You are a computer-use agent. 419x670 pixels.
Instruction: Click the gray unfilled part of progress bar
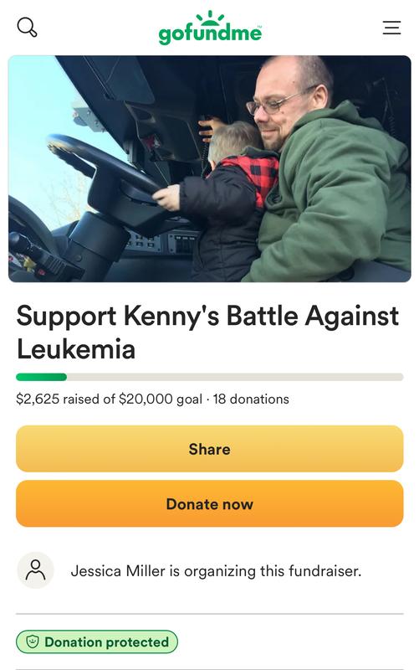(235, 377)
